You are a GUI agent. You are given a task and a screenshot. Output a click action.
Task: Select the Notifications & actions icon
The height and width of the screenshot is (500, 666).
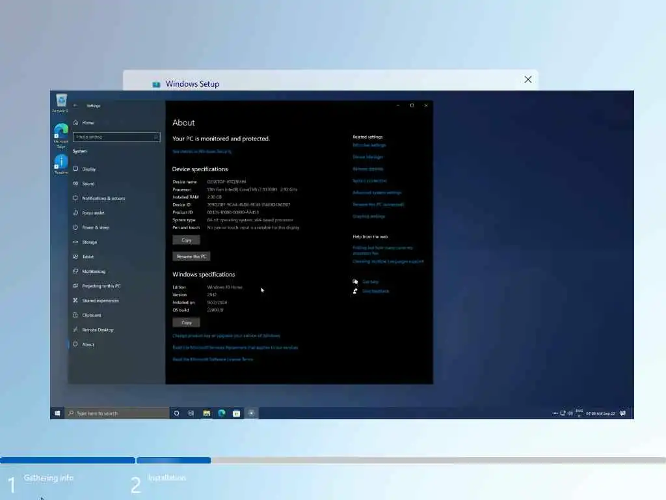[x=75, y=198]
